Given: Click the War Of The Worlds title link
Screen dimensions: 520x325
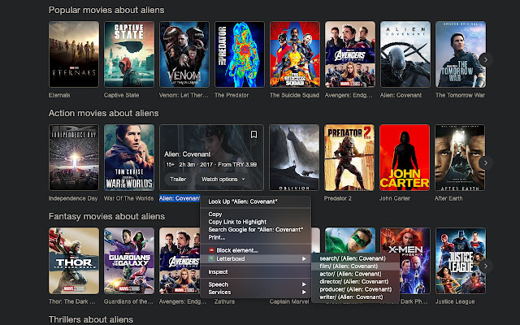Looking at the screenshot, I should (128, 198).
